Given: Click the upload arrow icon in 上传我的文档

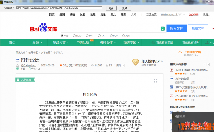Looking at the screenshot, I should [180, 53].
